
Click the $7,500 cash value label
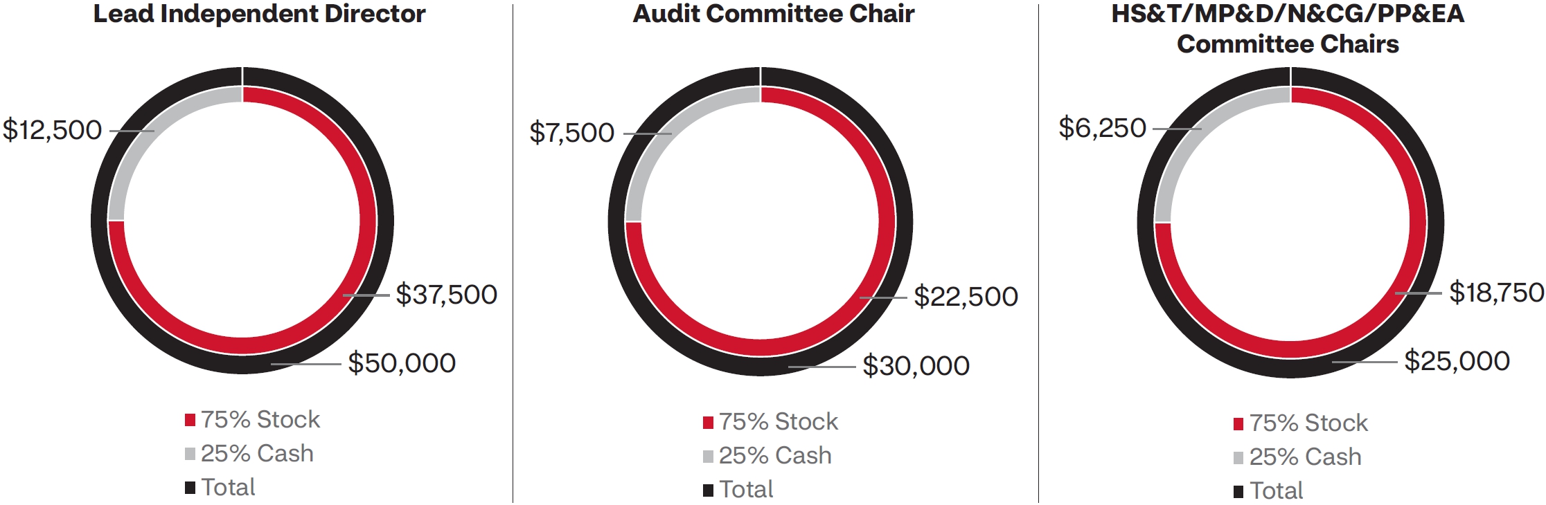571,133
